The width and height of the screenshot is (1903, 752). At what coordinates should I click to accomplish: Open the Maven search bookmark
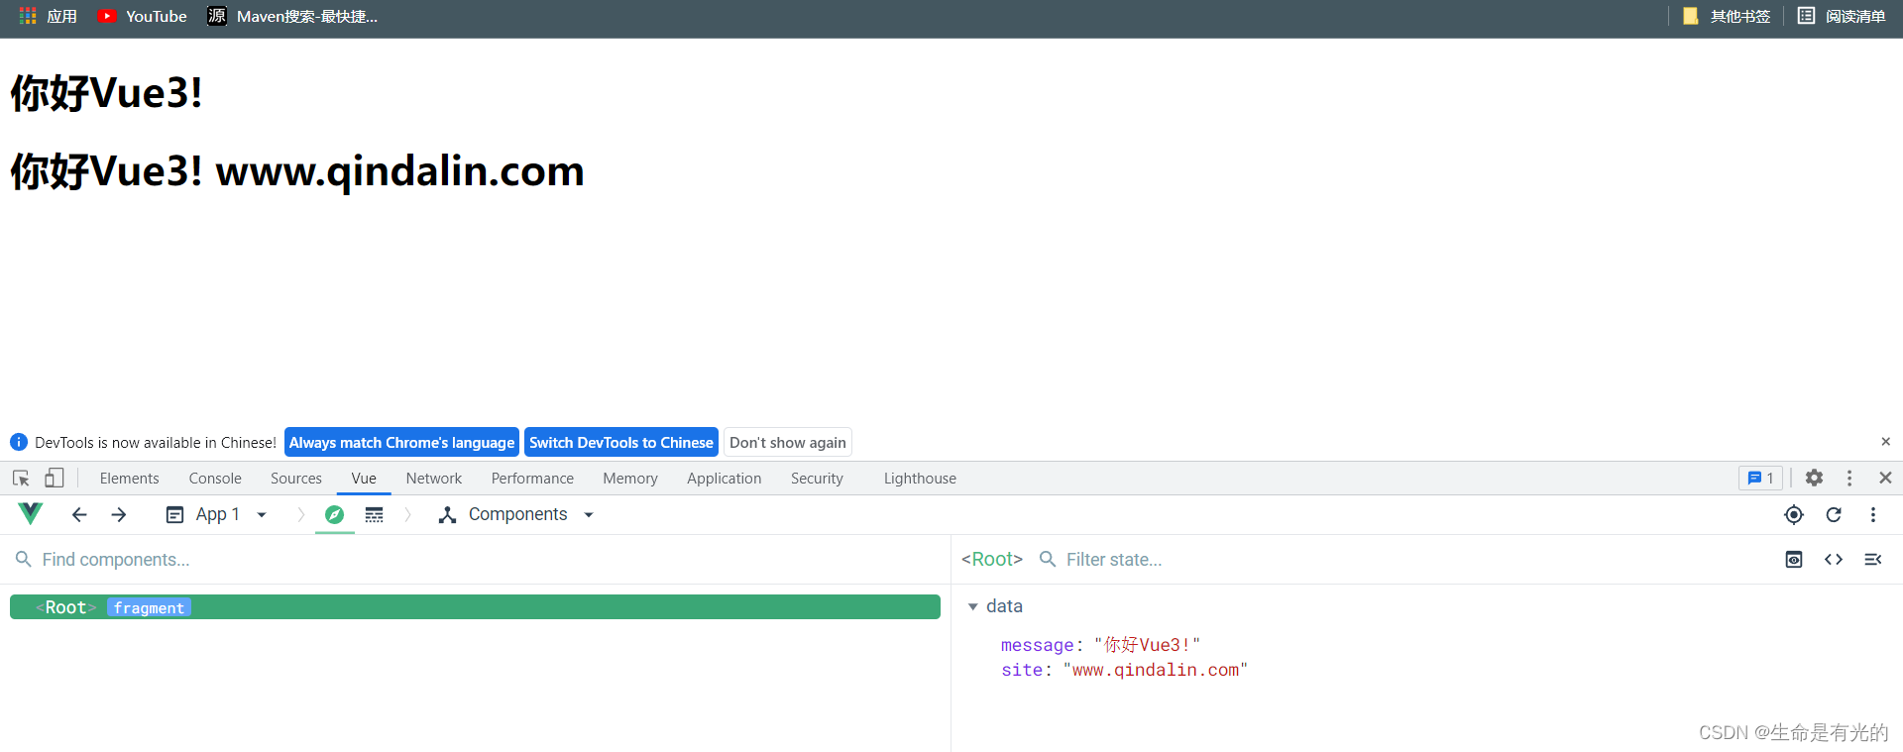(292, 16)
